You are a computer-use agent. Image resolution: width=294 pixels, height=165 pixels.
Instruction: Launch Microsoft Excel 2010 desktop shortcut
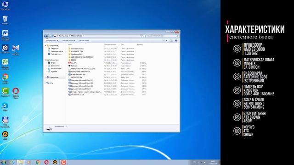click(5, 64)
